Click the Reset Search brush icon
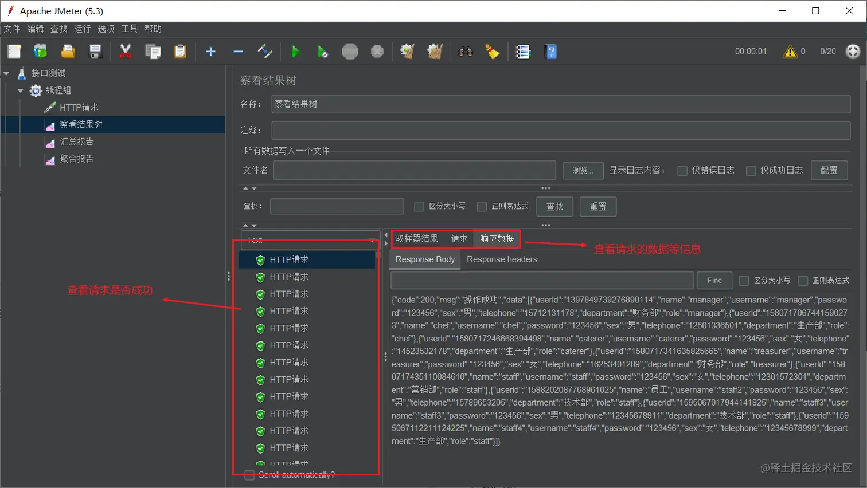867x488 pixels. (493, 52)
